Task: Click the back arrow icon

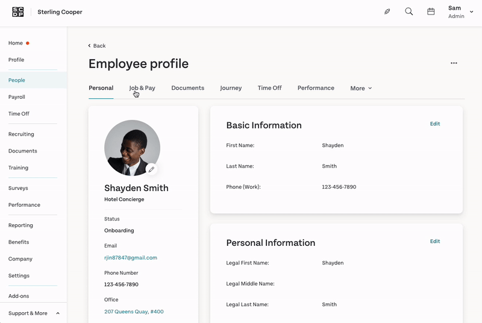Action: point(90,46)
